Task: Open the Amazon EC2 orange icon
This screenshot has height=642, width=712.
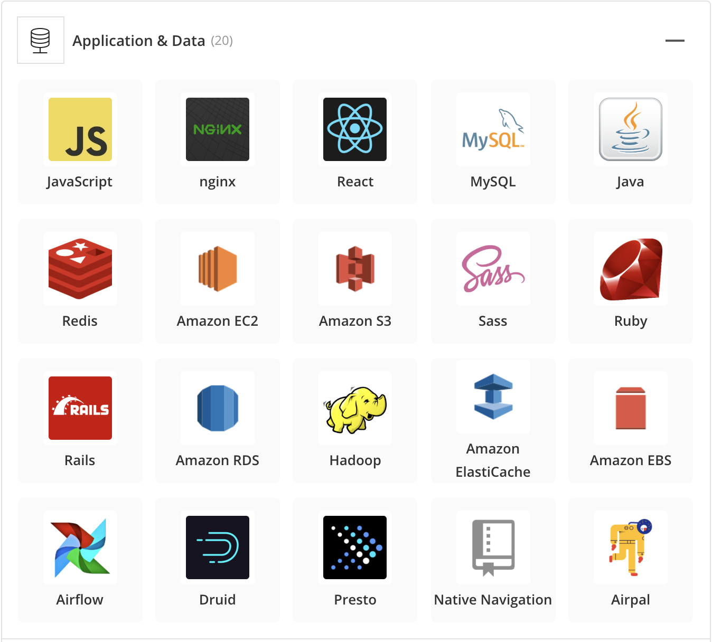Action: [218, 269]
